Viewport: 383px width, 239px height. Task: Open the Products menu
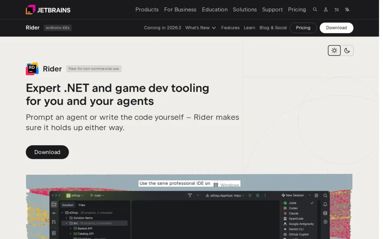pyautogui.click(x=147, y=9)
